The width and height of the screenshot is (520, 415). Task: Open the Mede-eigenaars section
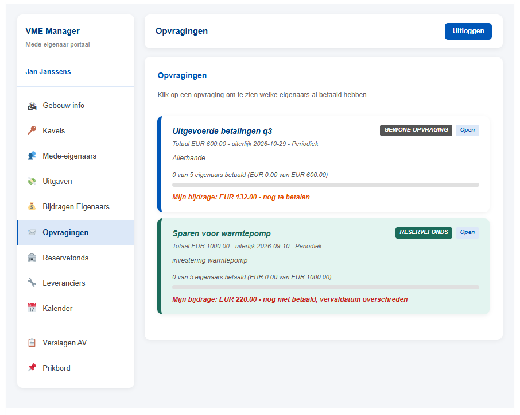[x=76, y=156]
